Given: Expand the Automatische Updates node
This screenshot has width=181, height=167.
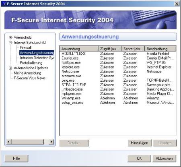Looking at the screenshot, I should [x=10, y=68].
